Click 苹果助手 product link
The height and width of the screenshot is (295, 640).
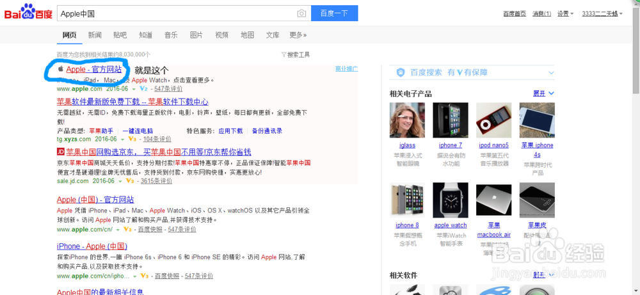tap(101, 131)
